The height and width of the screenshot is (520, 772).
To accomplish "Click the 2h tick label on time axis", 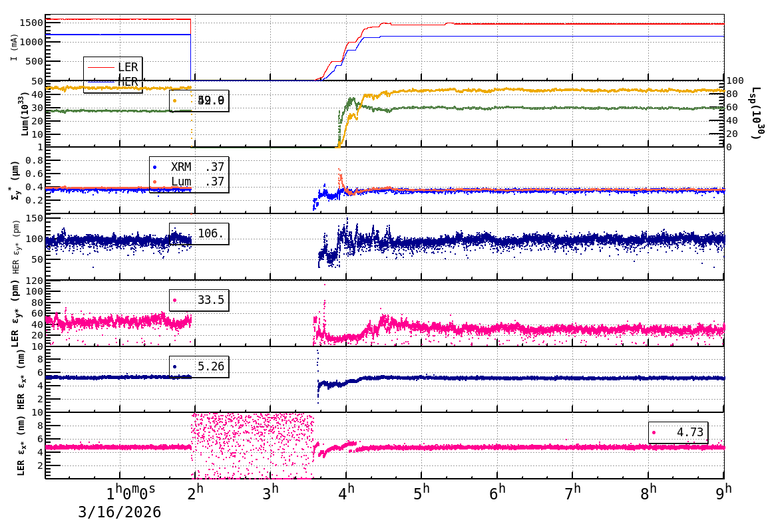I will (196, 493).
